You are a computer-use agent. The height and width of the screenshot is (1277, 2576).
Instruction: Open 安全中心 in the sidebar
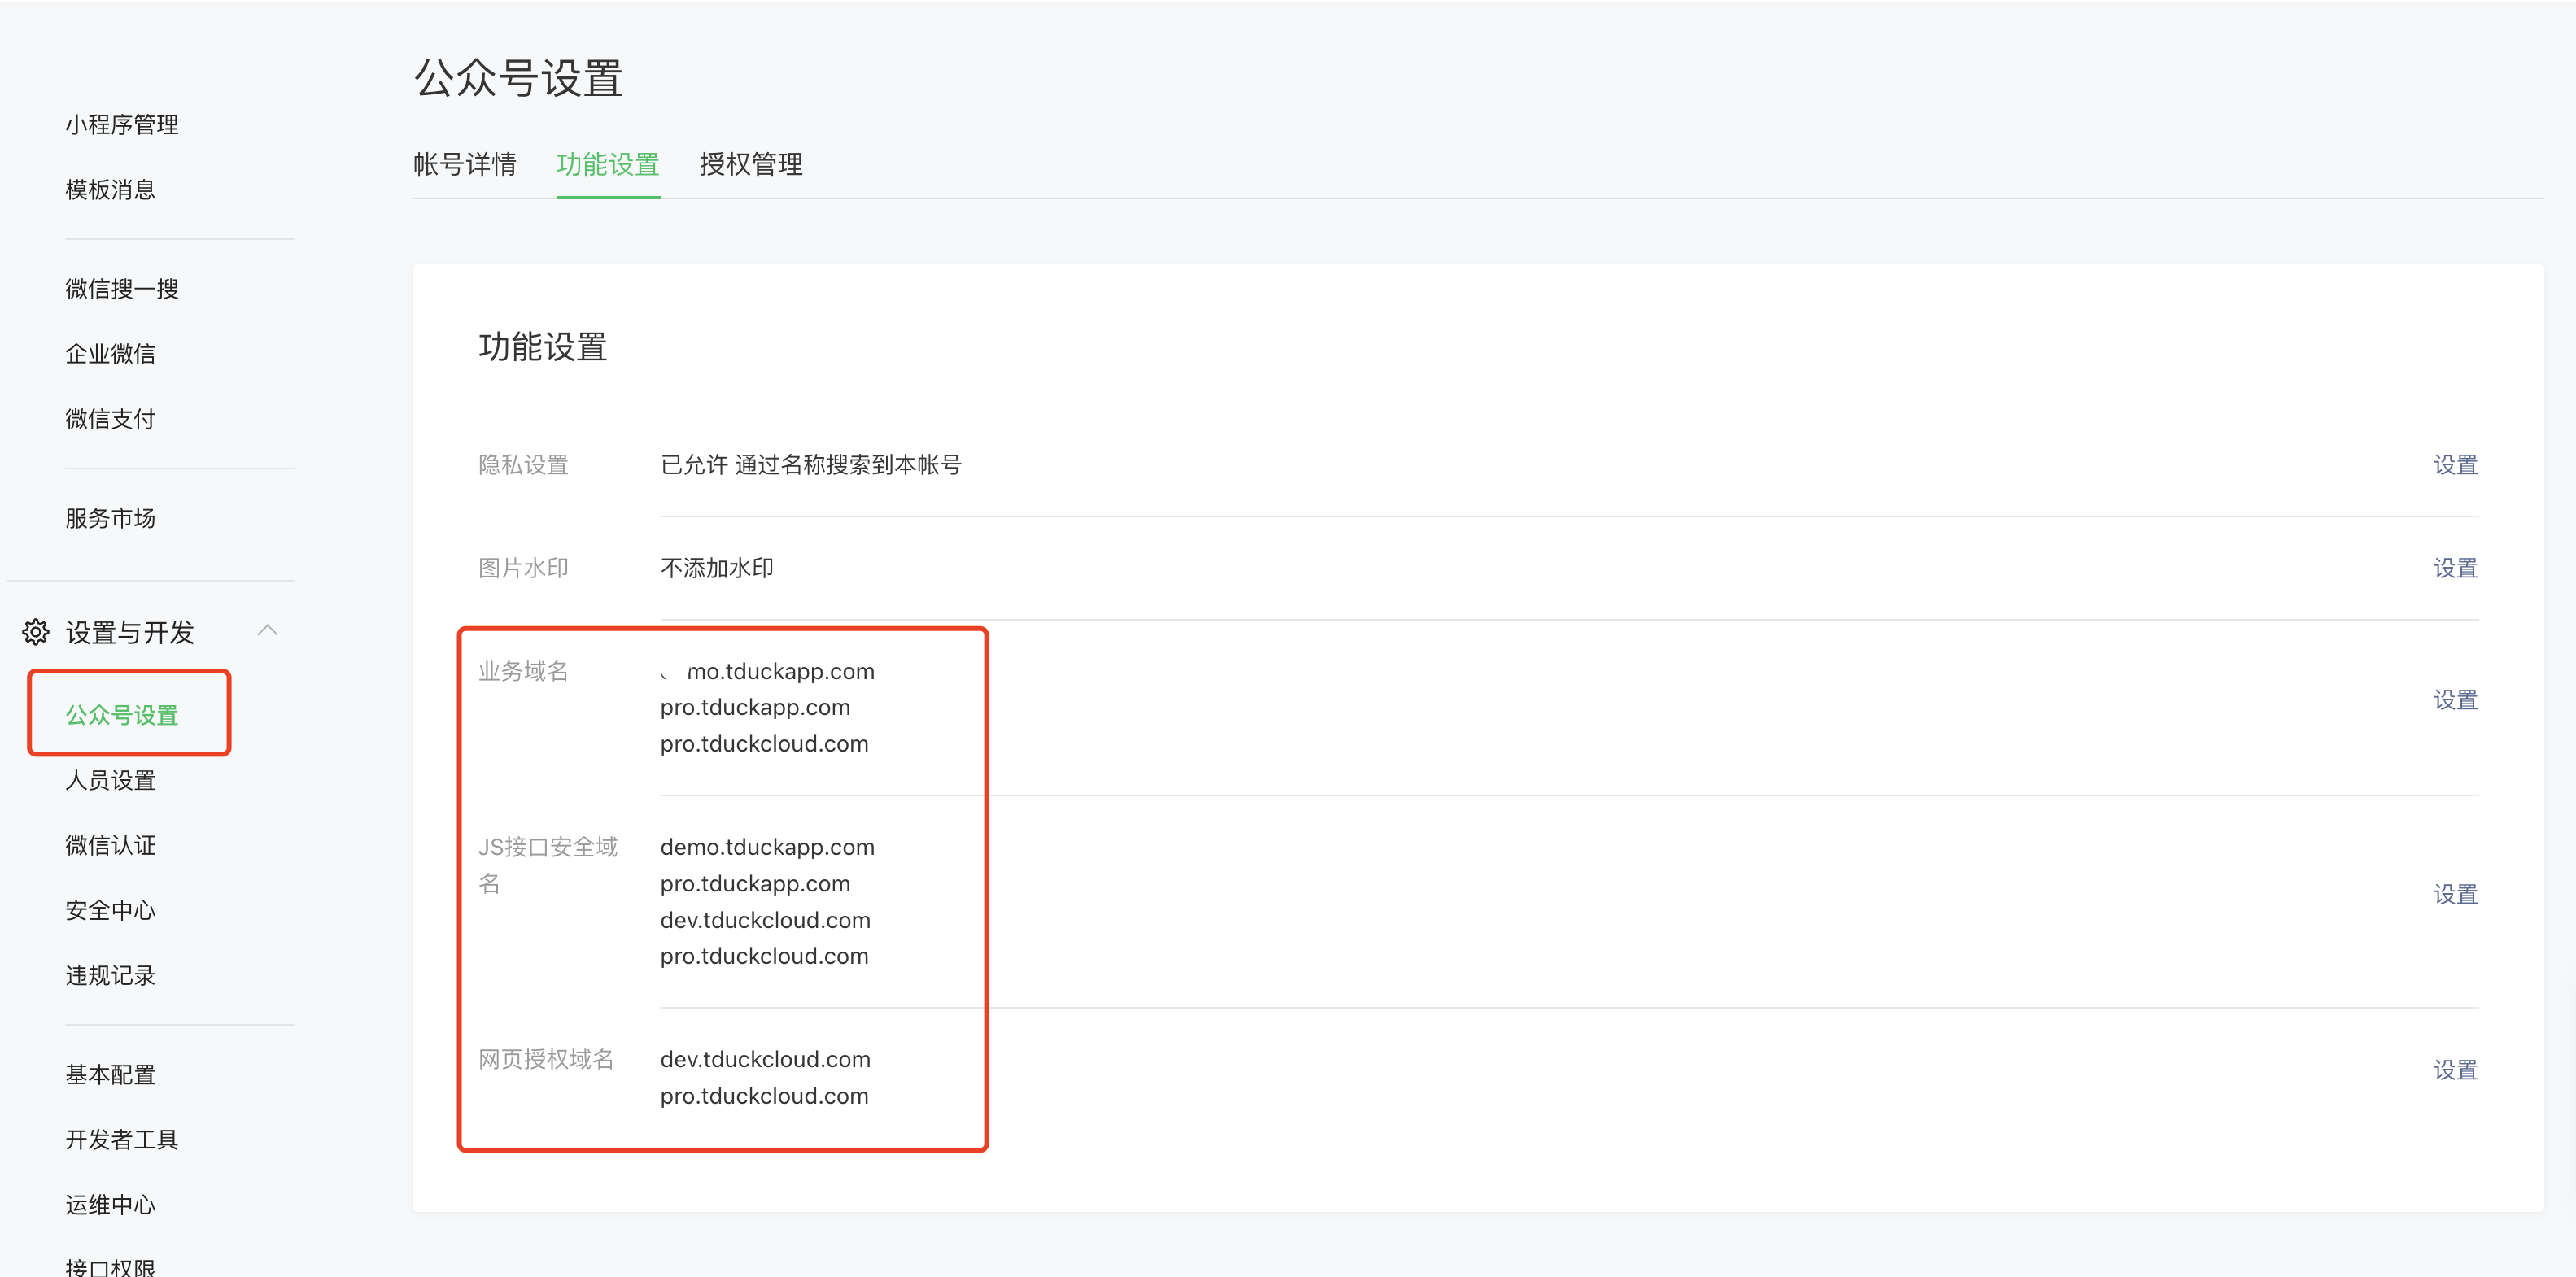(x=111, y=910)
